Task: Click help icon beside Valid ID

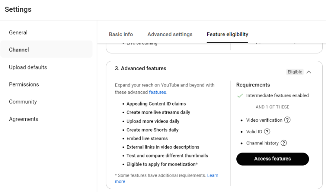Action: click(x=267, y=132)
